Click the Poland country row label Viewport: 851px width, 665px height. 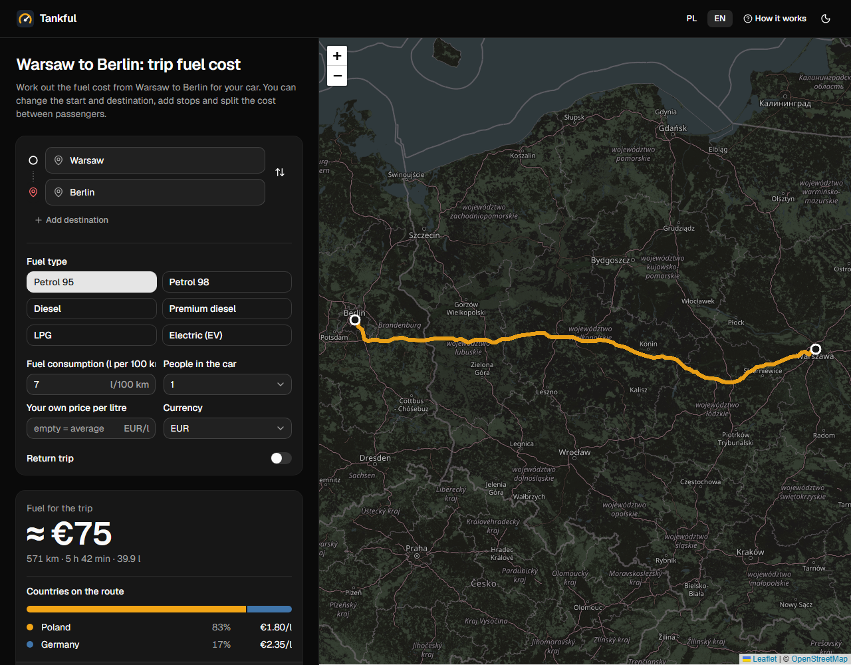[56, 627]
